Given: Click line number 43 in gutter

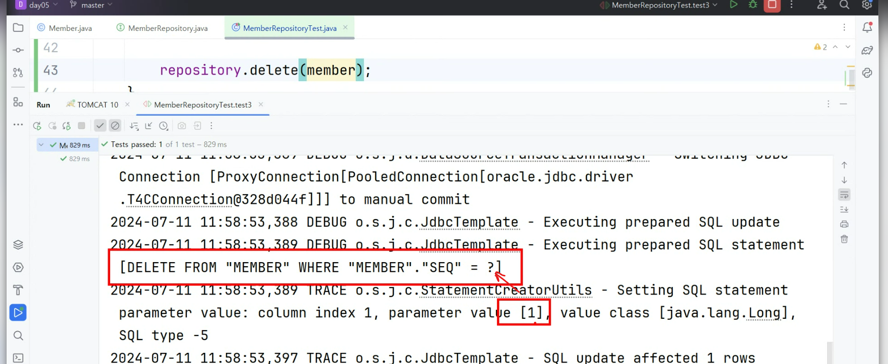Looking at the screenshot, I should tap(51, 70).
